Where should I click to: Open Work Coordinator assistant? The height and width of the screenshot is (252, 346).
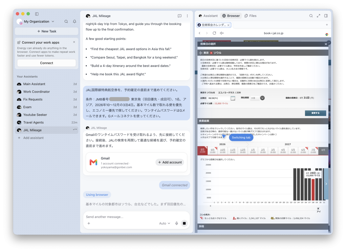coord(47,92)
